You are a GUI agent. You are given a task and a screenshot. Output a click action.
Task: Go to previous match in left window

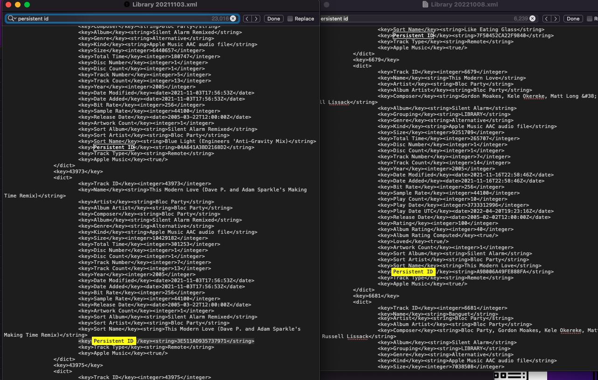(x=247, y=19)
